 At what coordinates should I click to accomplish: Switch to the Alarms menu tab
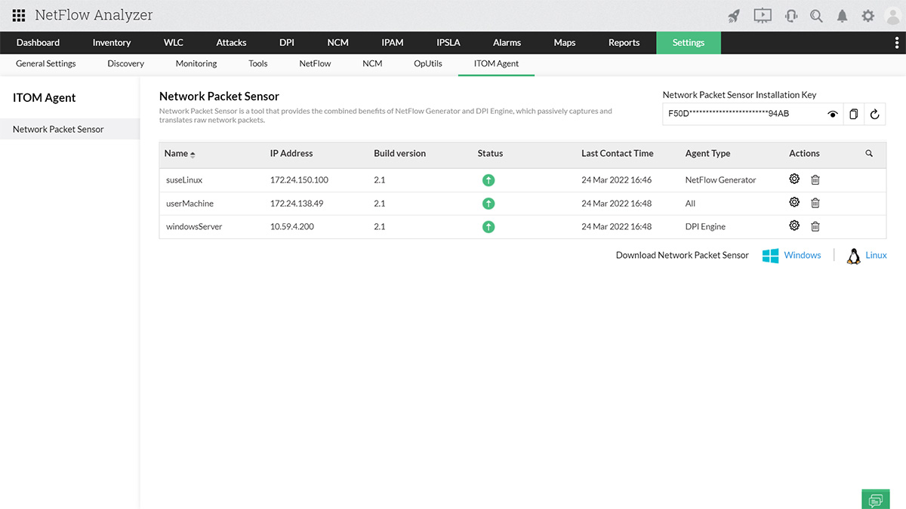(x=507, y=43)
